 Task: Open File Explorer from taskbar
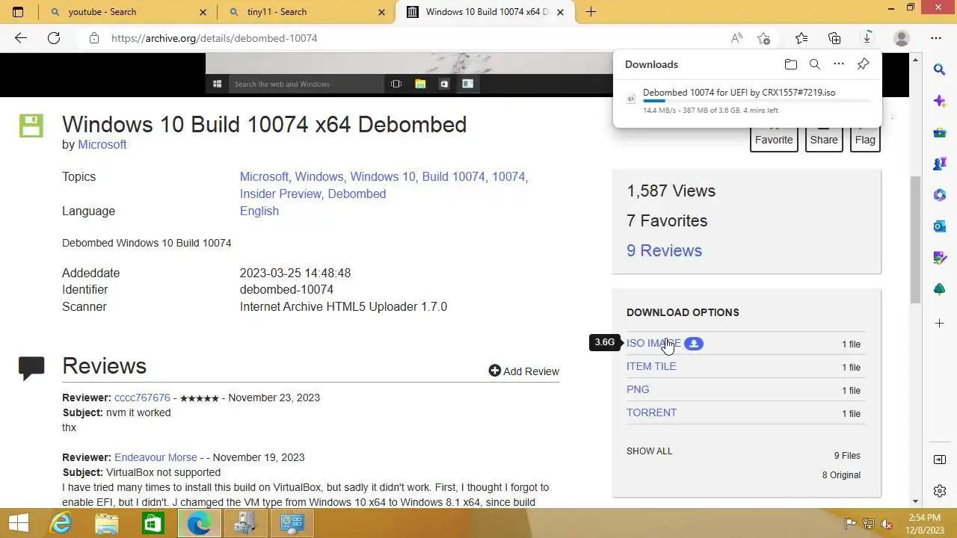pos(107,523)
